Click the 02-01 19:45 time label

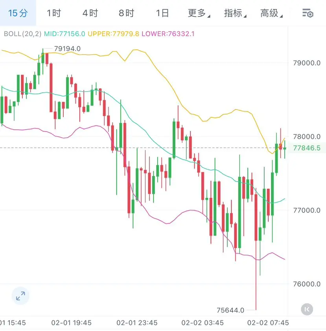(x=72, y=323)
